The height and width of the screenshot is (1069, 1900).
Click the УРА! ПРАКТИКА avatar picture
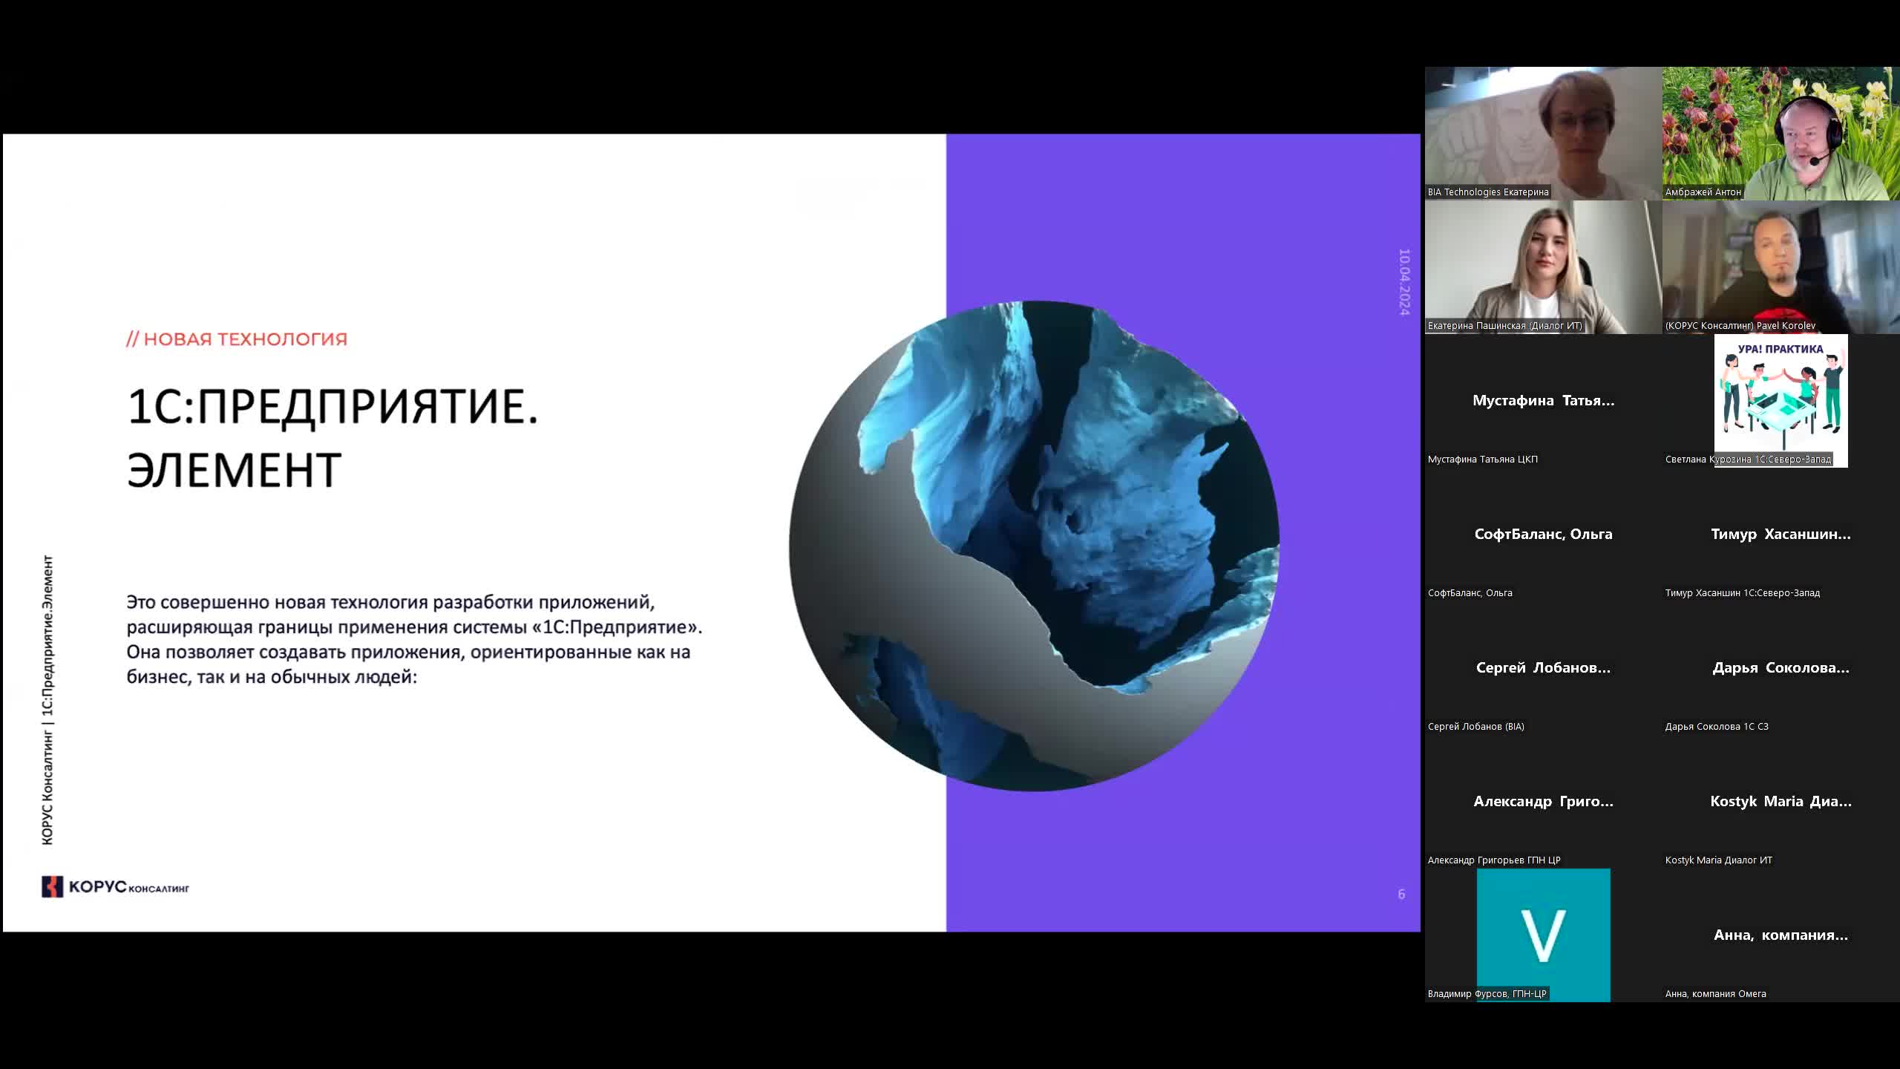coord(1781,401)
